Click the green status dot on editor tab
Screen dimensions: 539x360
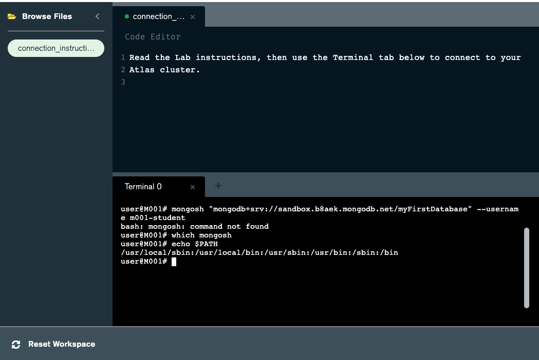(x=127, y=16)
